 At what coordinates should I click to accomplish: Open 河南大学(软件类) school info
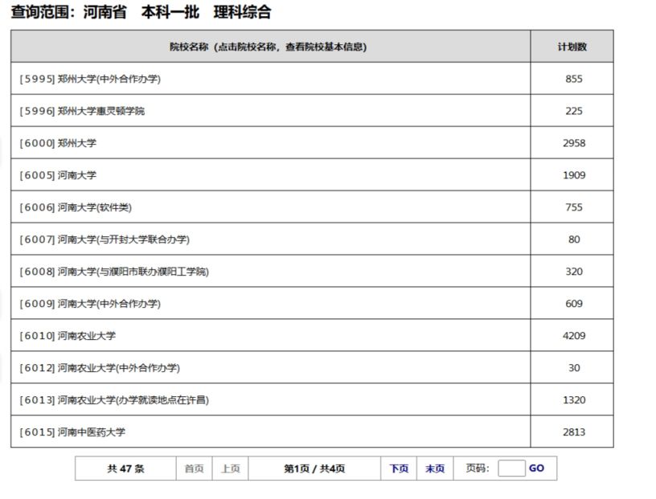pos(76,207)
